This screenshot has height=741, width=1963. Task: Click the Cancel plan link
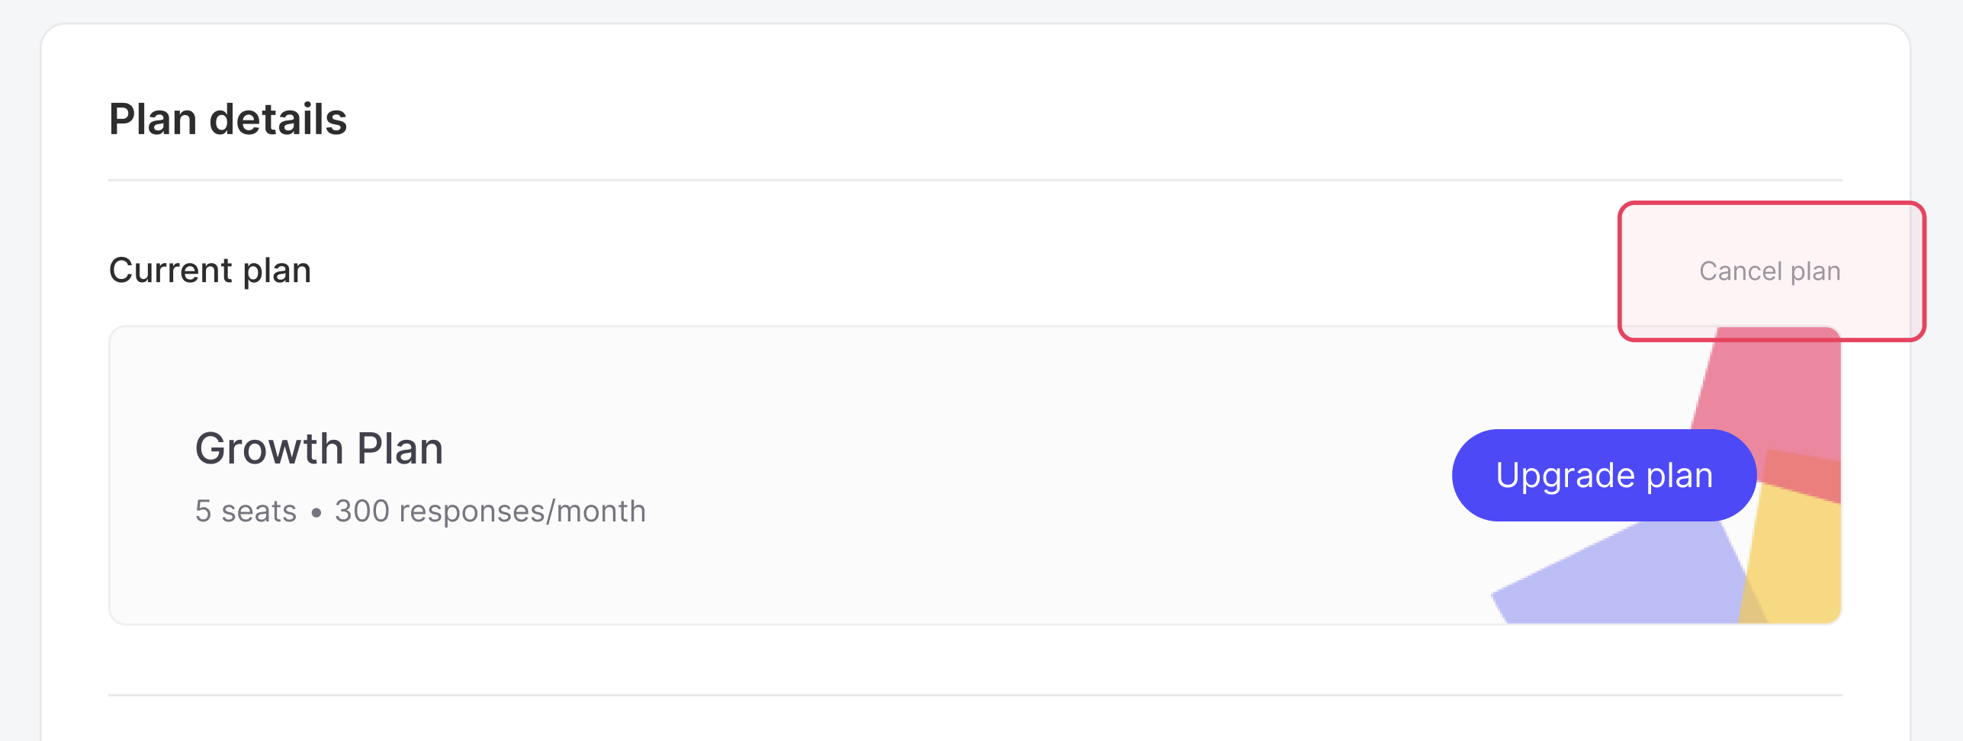(x=1769, y=271)
